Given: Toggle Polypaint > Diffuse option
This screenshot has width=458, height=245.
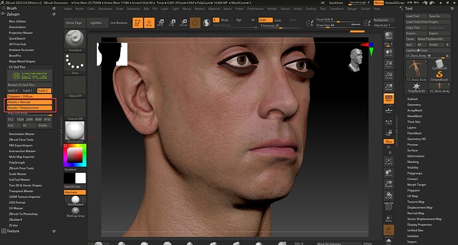Looking at the screenshot, I should (x=29, y=96).
